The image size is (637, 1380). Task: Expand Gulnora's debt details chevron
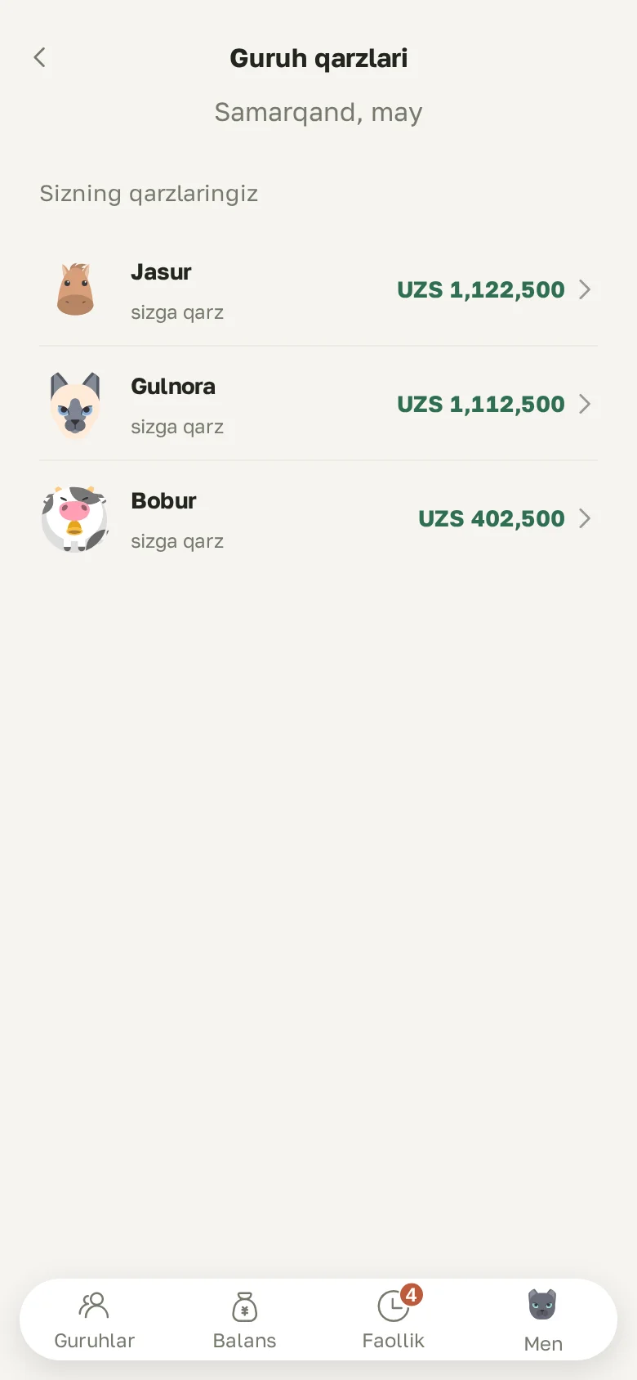[x=585, y=404]
